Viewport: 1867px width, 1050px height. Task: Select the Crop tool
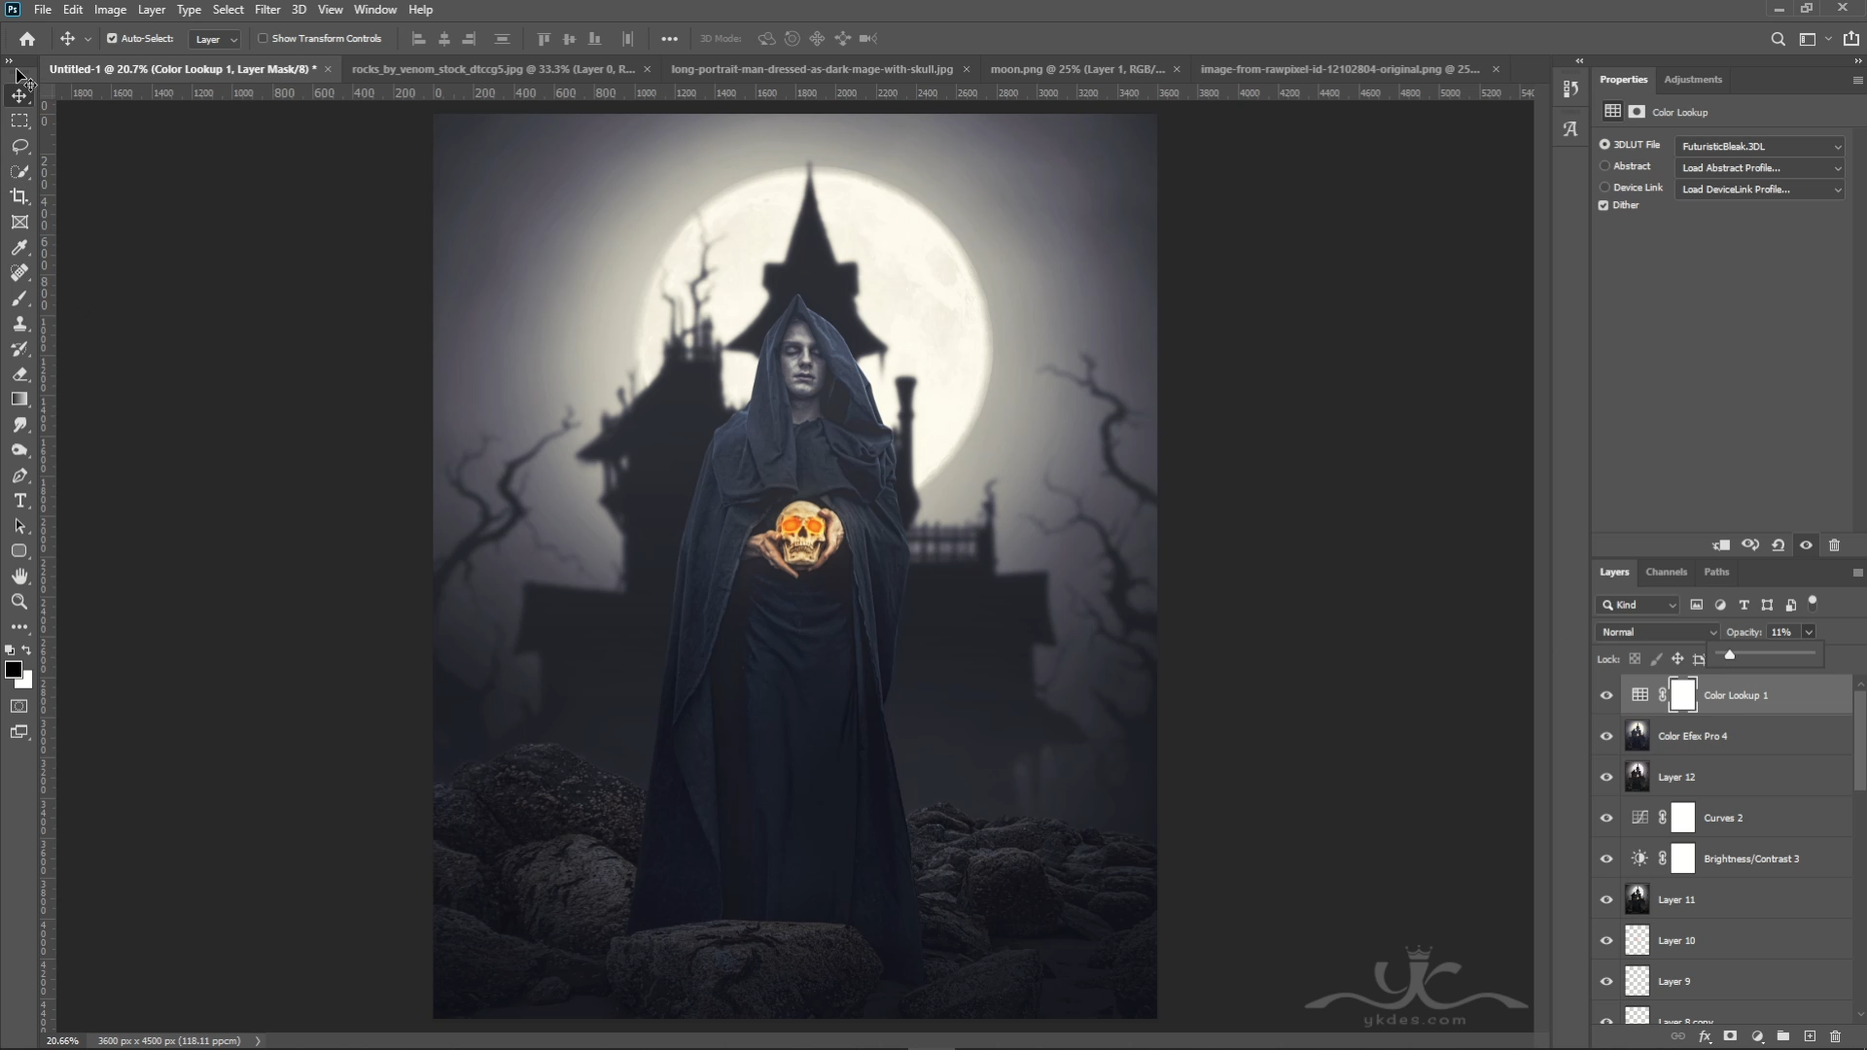(19, 196)
